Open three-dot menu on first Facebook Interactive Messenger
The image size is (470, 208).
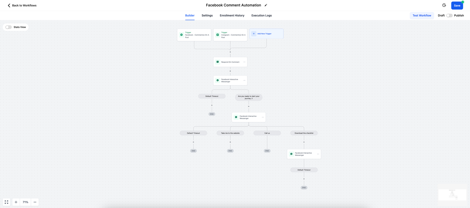(x=244, y=80)
